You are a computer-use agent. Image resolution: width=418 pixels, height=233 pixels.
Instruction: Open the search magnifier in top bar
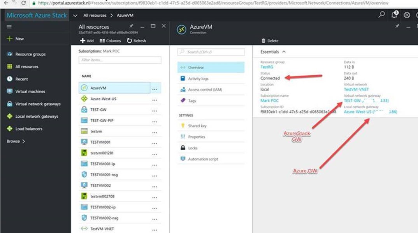381,15
